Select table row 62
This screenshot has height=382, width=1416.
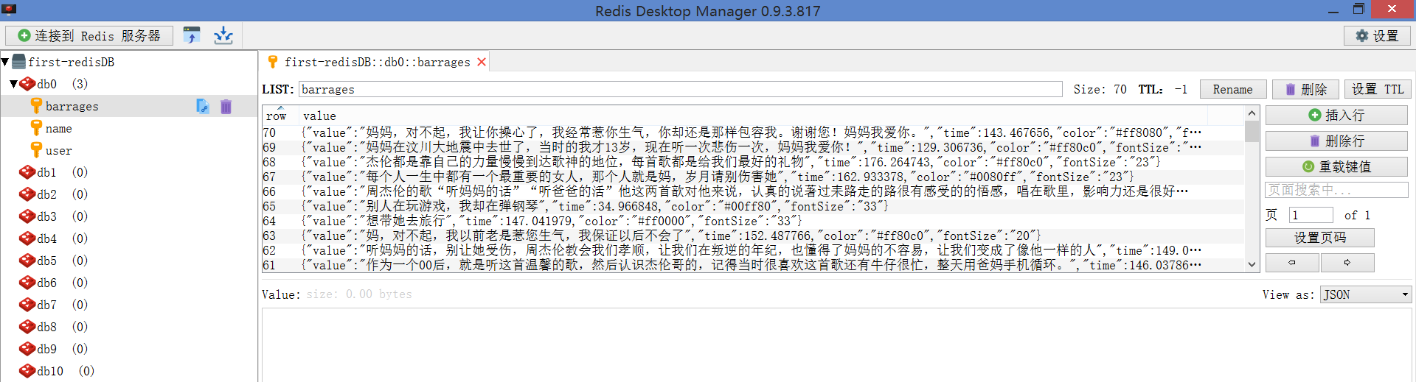[753, 250]
